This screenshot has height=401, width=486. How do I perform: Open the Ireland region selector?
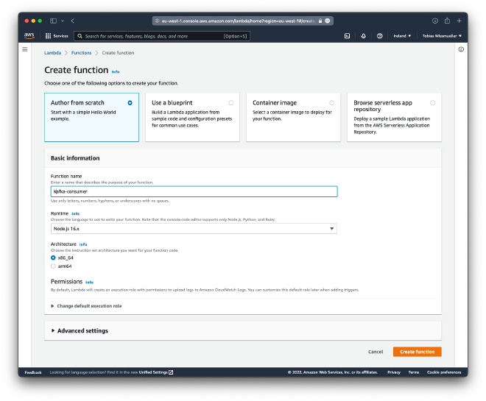(401, 35)
